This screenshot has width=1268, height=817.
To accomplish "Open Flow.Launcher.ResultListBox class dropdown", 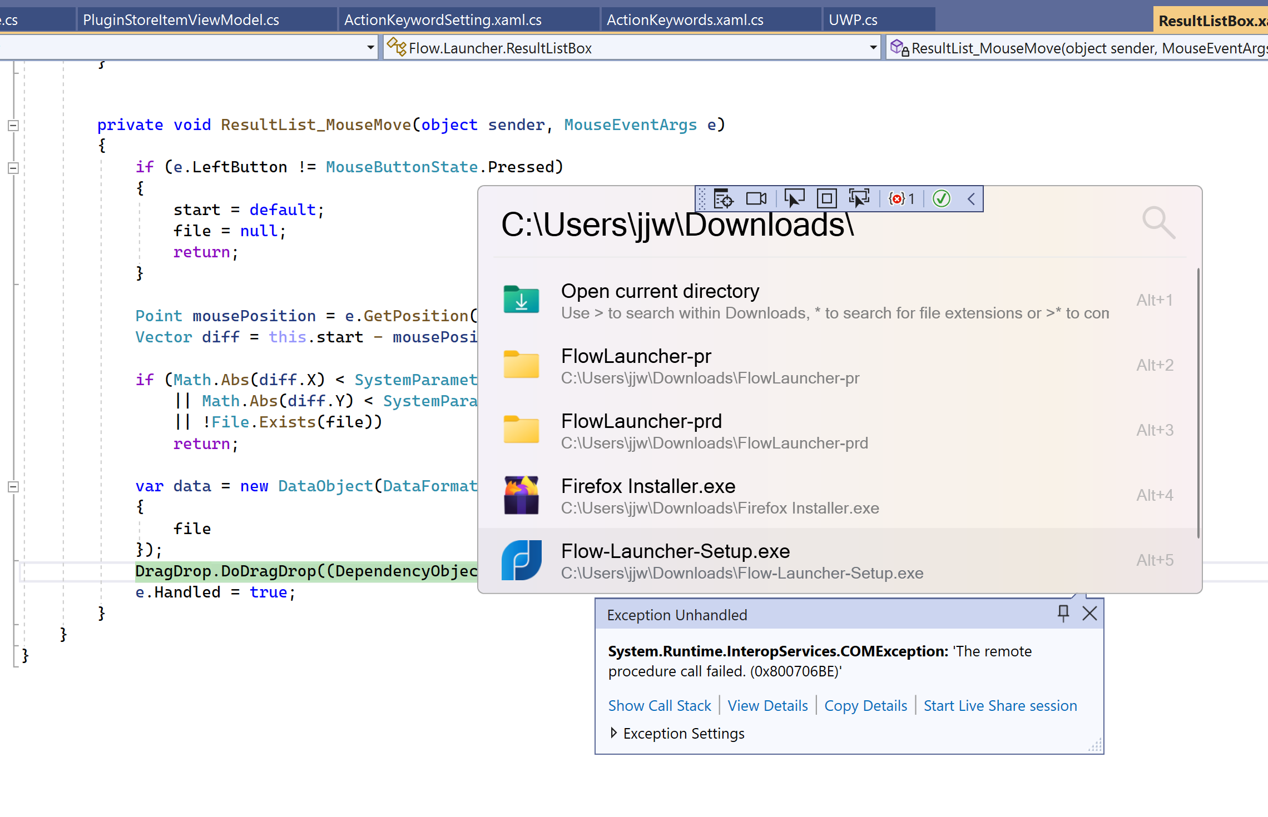I will point(873,48).
